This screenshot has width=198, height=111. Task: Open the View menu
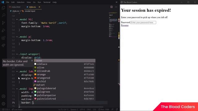click(x=29, y=2)
